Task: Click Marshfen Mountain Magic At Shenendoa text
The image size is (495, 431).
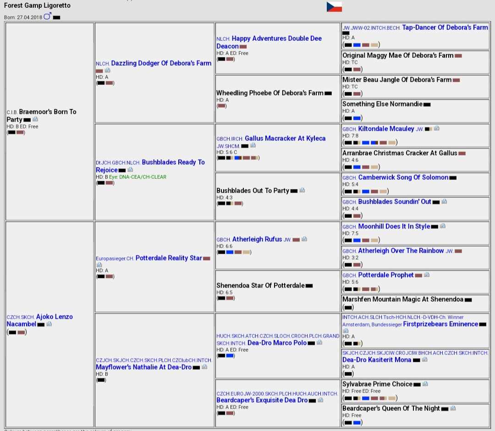Action: (403, 299)
